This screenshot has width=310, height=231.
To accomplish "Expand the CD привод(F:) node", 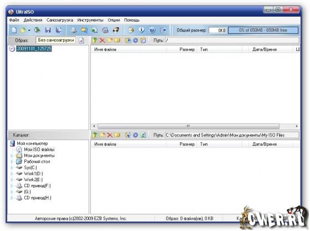I will (x=12, y=186).
